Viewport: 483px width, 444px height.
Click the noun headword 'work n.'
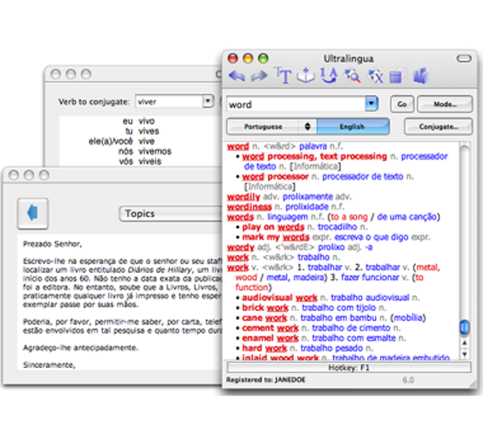pyautogui.click(x=238, y=257)
